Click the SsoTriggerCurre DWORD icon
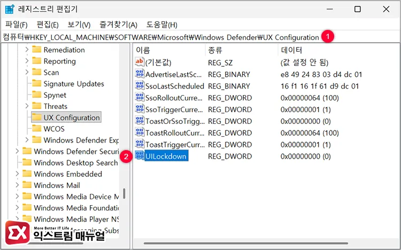 [140, 109]
